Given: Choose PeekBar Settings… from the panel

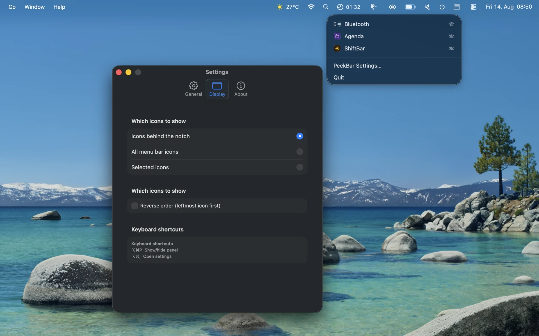Looking at the screenshot, I should point(357,66).
